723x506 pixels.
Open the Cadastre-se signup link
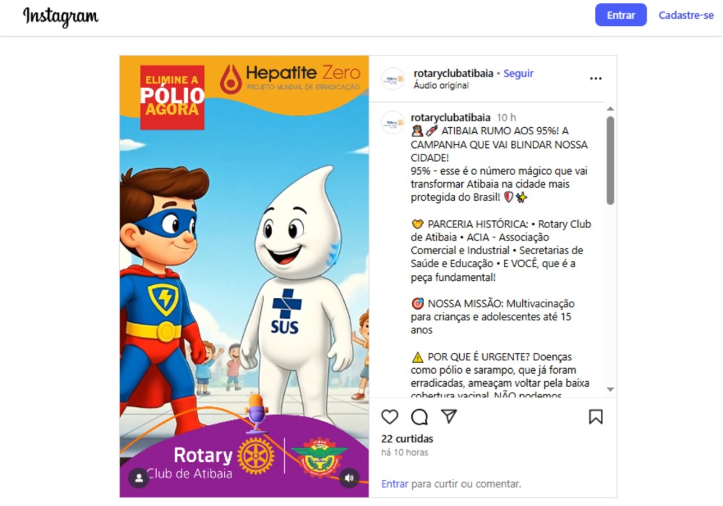pyautogui.click(x=685, y=15)
